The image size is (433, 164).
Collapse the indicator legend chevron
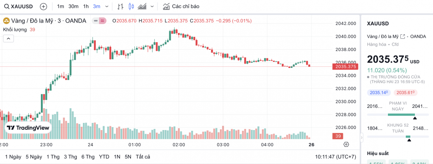8,38
